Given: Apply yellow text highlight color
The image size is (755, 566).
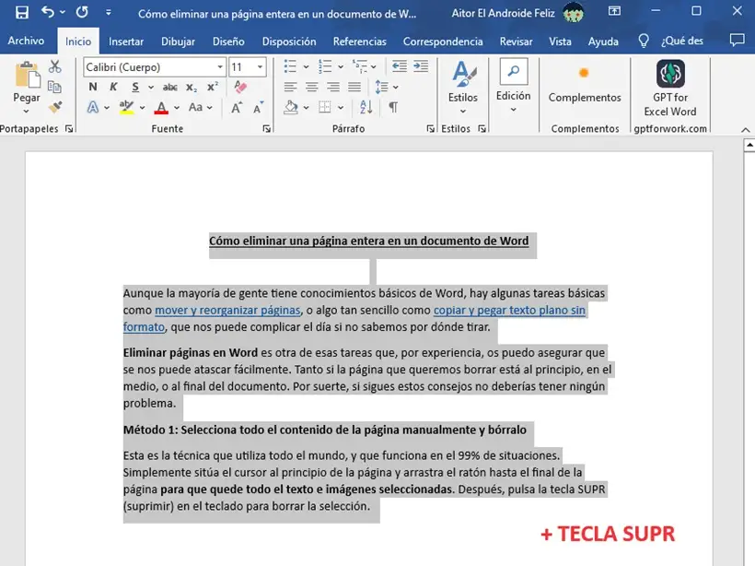Looking at the screenshot, I should pyautogui.click(x=126, y=107).
